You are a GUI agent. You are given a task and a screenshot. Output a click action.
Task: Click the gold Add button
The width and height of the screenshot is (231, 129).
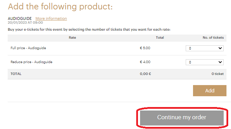(x=210, y=91)
